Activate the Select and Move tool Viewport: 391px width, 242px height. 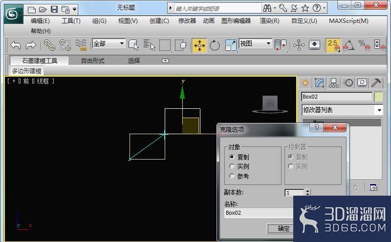pyautogui.click(x=199, y=45)
